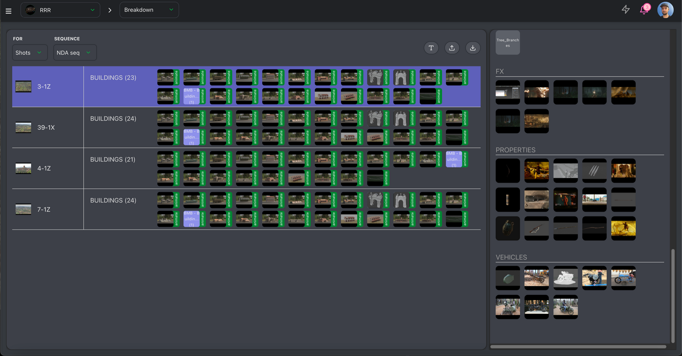Click the horizontal scrollbar in asset panel
The image size is (682, 356).
point(578,347)
